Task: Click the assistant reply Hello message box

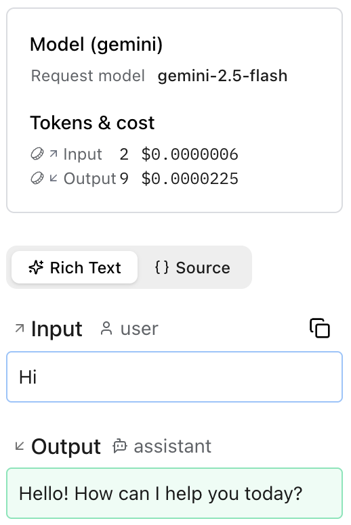Action: click(x=174, y=493)
